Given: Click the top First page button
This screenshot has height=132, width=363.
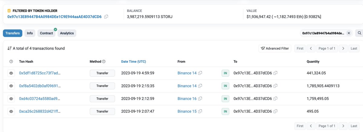Looking at the screenshot, I should click(x=300, y=48).
